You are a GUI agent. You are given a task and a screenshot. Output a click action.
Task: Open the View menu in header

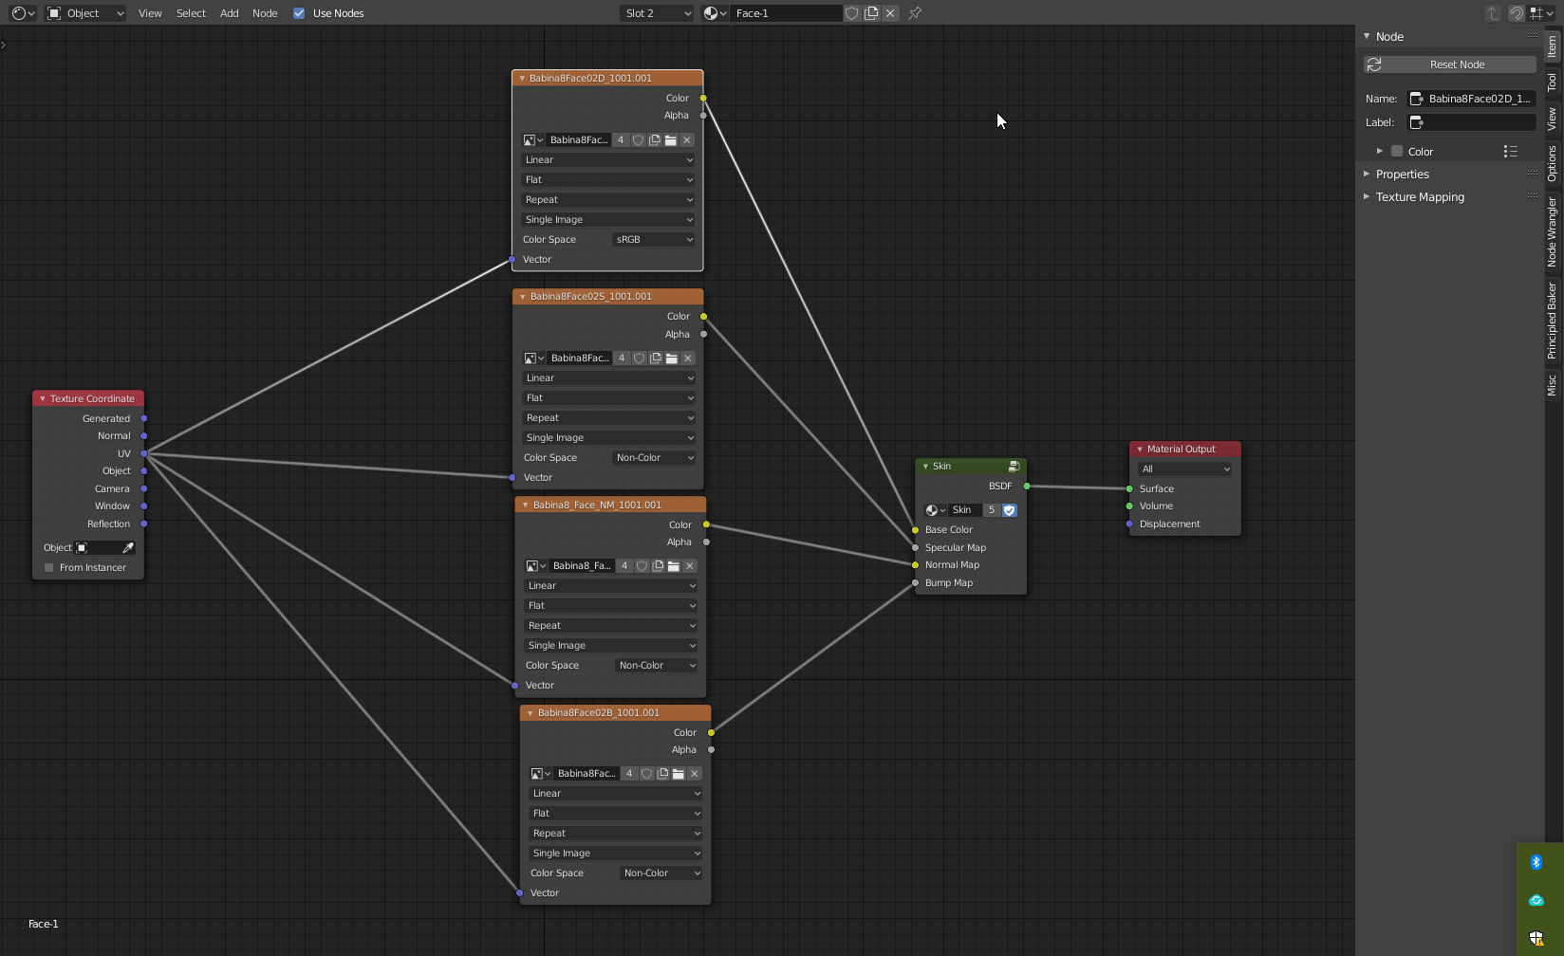click(150, 13)
